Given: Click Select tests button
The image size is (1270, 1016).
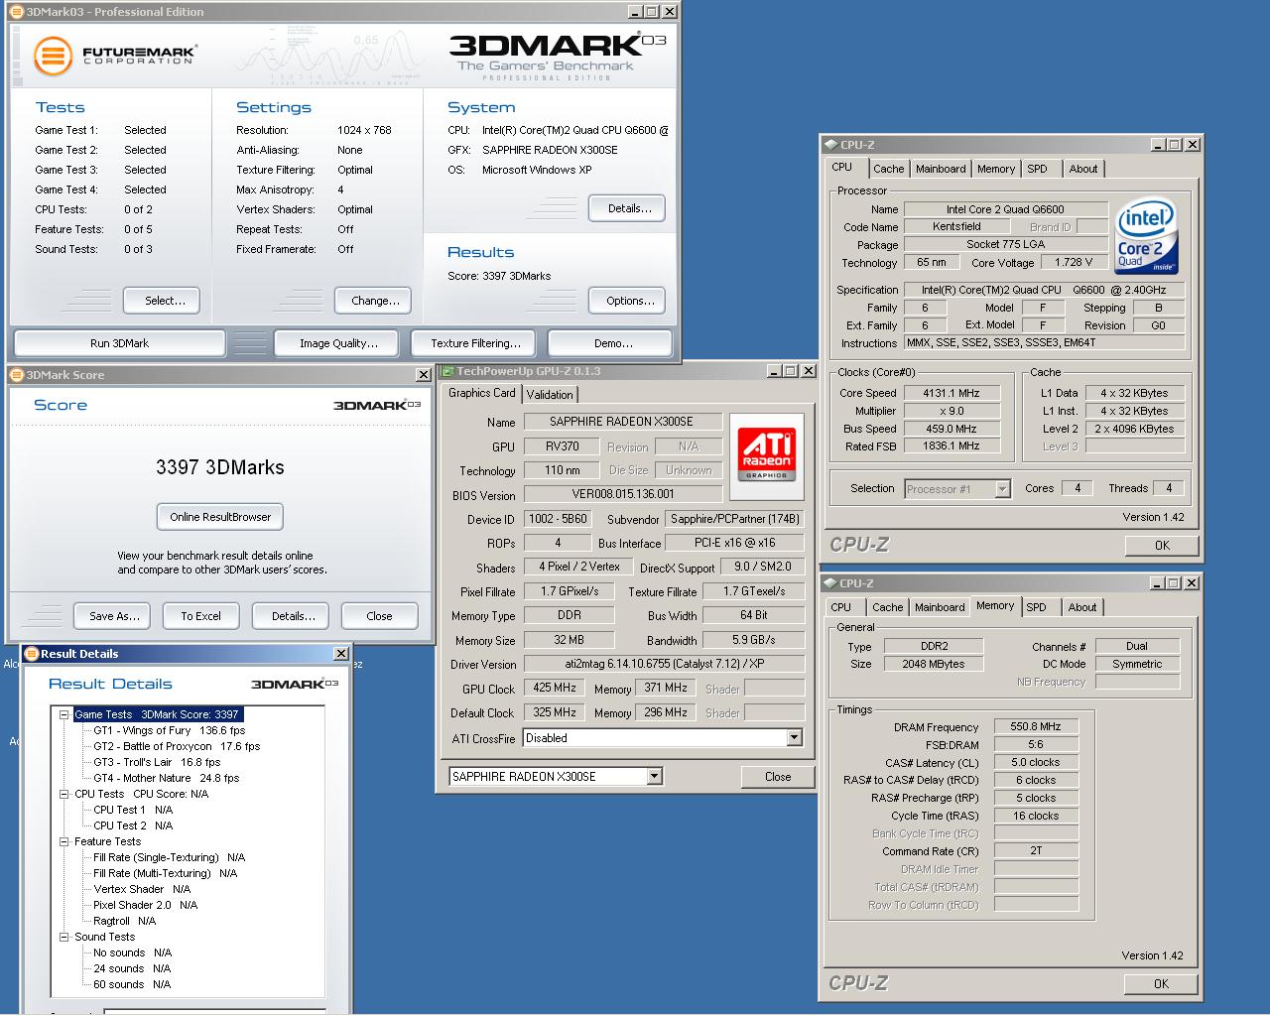Looking at the screenshot, I should tap(162, 301).
